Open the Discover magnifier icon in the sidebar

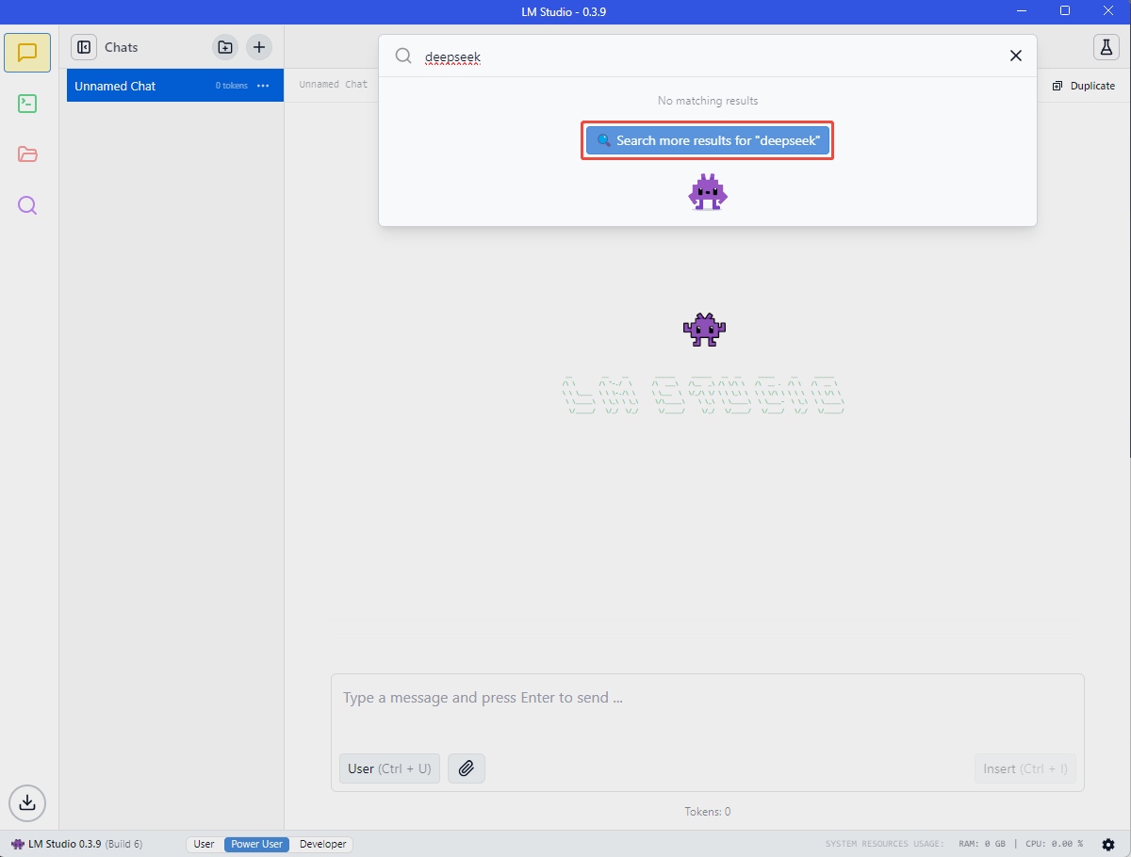(27, 205)
